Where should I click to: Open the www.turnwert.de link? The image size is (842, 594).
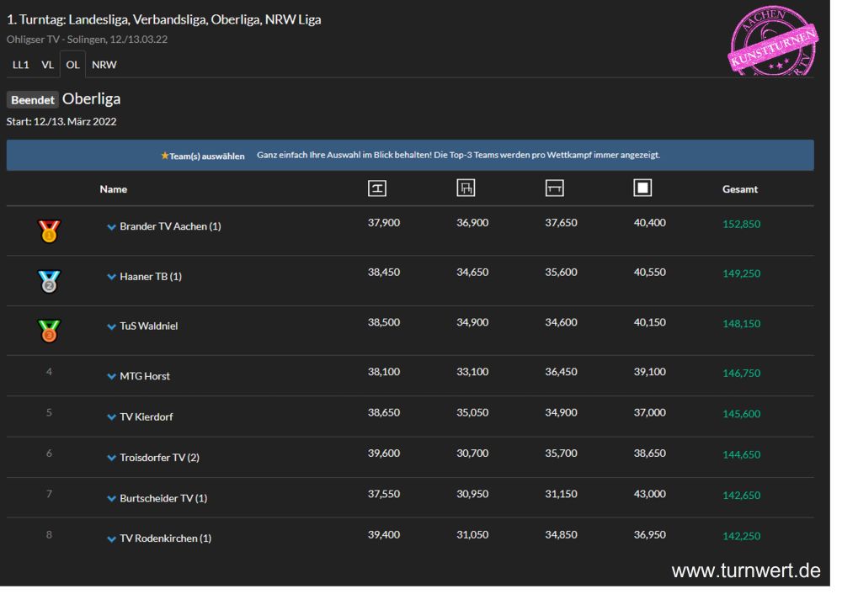[x=745, y=571]
